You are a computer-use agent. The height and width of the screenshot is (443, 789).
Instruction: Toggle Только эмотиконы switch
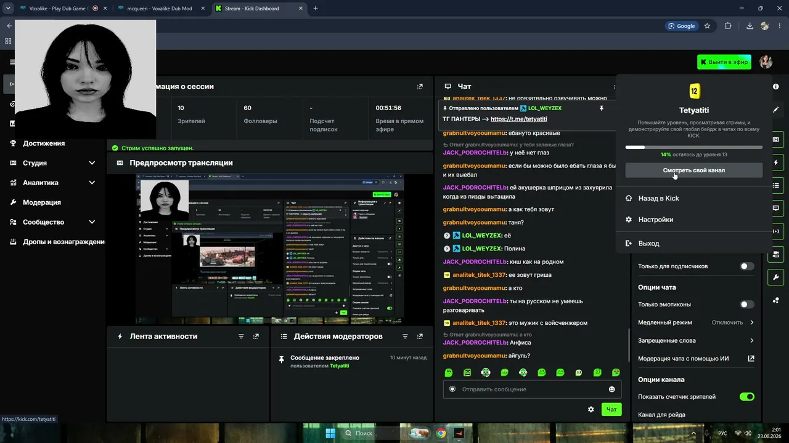747,304
